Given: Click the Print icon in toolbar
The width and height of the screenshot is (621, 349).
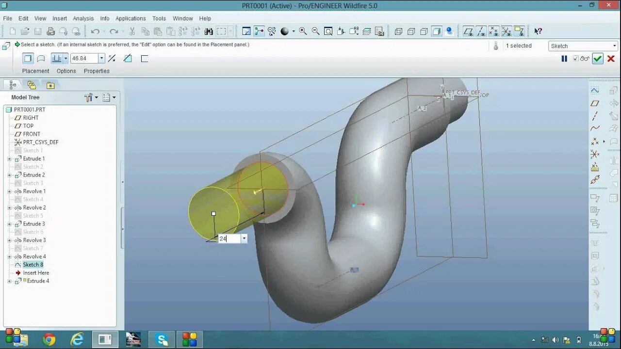Looking at the screenshot, I should click(x=50, y=31).
